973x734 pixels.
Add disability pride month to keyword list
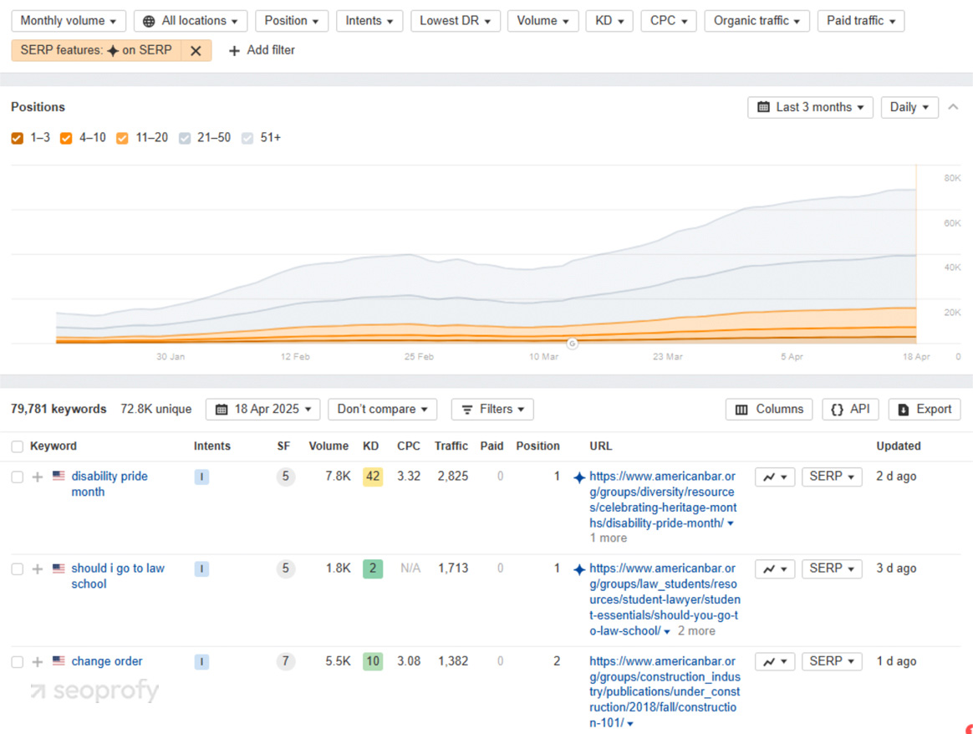click(38, 477)
